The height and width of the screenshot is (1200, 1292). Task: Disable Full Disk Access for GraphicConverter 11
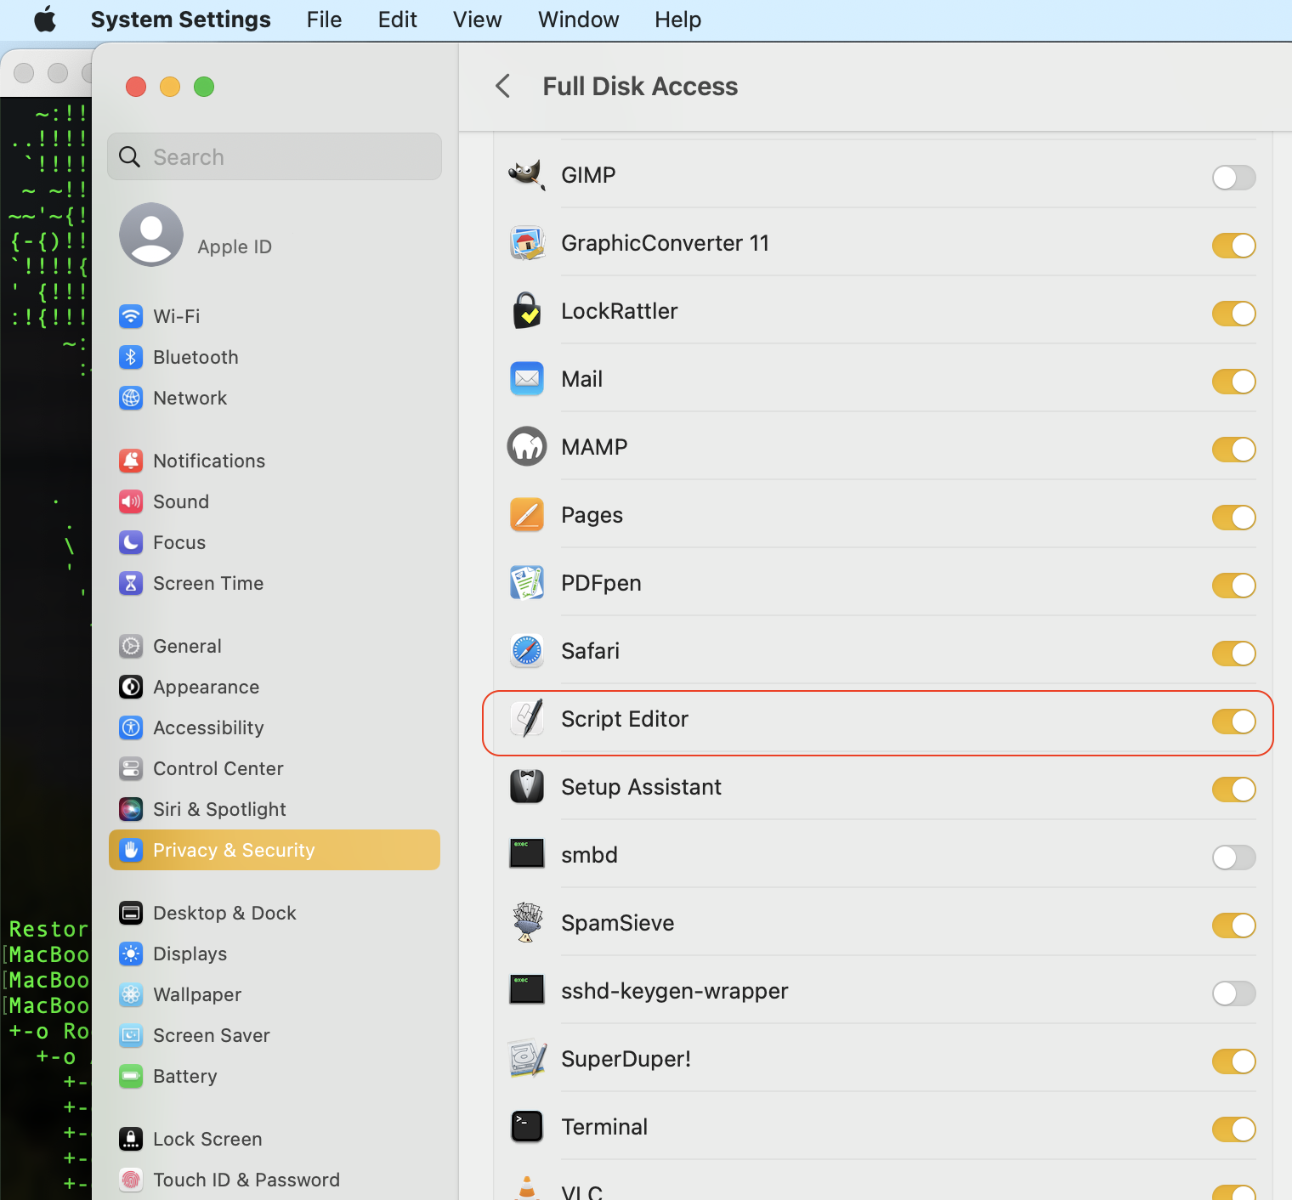(1233, 246)
